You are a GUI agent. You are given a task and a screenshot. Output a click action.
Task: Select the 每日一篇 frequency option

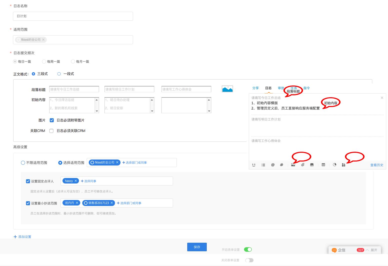[15, 61]
